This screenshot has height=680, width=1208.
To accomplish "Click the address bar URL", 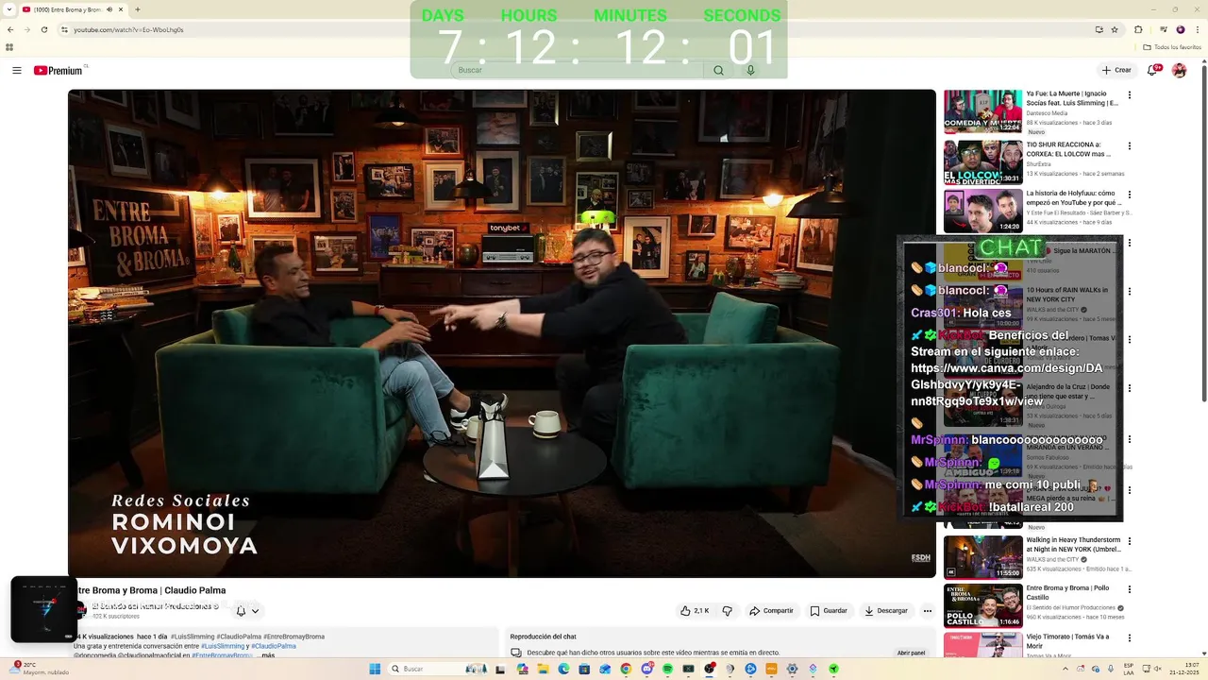I will [x=128, y=30].
